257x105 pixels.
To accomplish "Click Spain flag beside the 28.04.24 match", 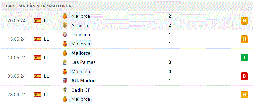I will click(x=37, y=95).
